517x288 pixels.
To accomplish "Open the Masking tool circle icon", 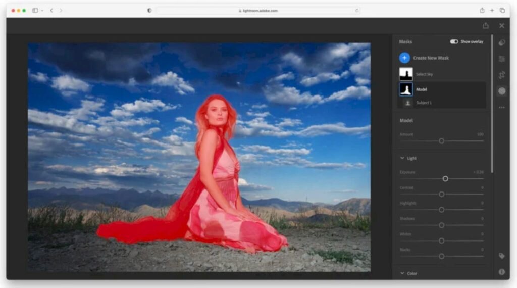I will click(x=502, y=91).
